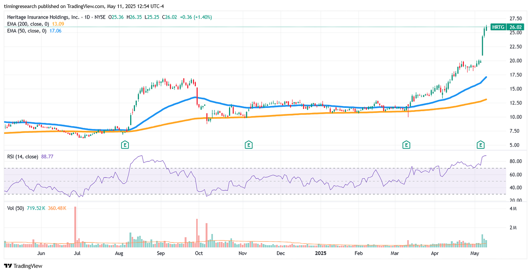The width and height of the screenshot is (531, 273).
Task: Click the 360.48K volume average value
Action: click(x=57, y=208)
